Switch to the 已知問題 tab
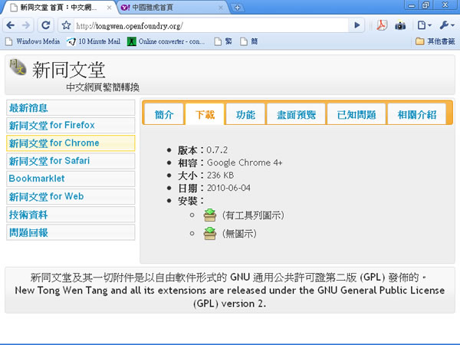The height and width of the screenshot is (345, 460). (x=356, y=114)
